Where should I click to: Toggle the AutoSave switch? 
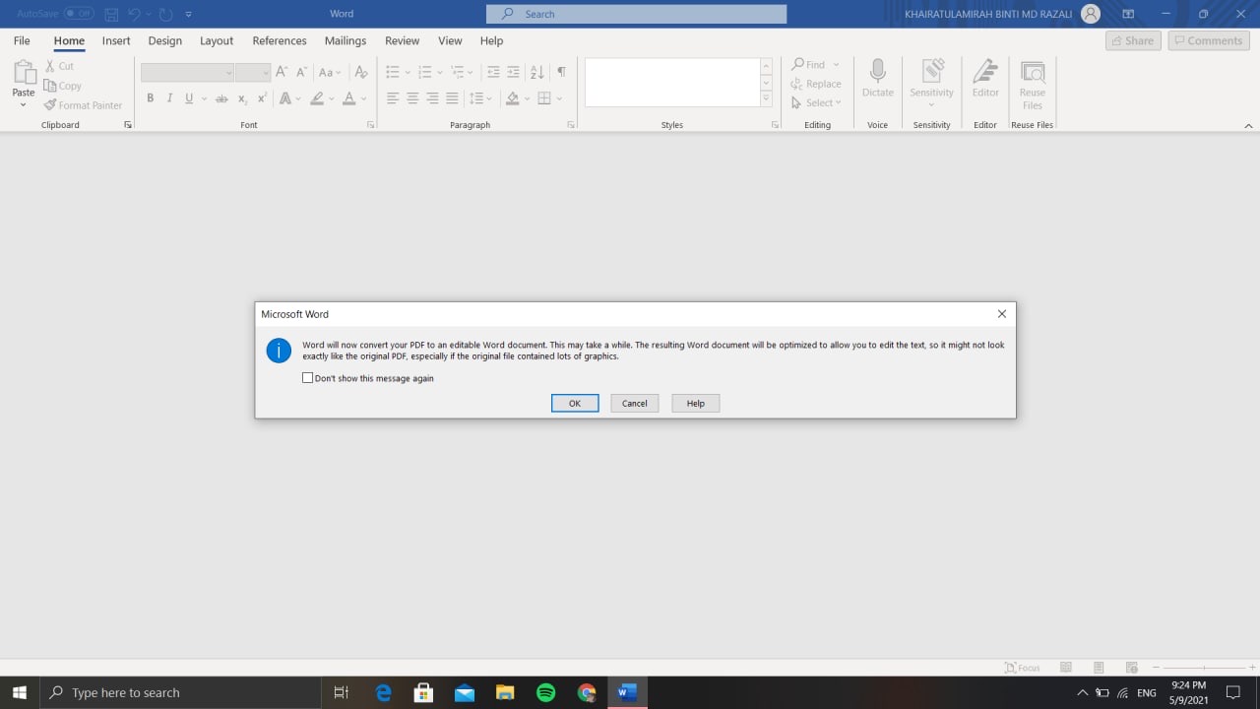point(79,15)
